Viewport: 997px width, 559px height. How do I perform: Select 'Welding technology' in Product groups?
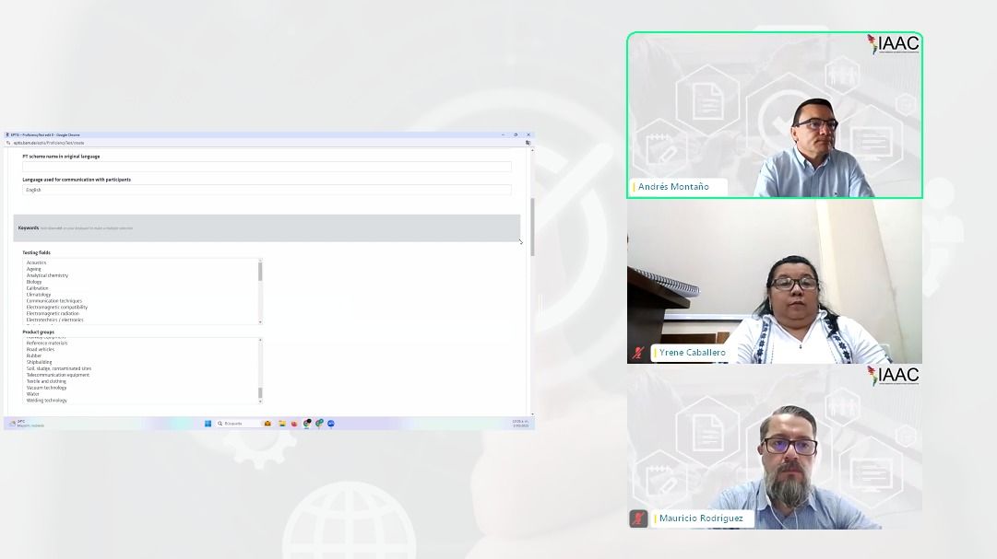pyautogui.click(x=46, y=401)
